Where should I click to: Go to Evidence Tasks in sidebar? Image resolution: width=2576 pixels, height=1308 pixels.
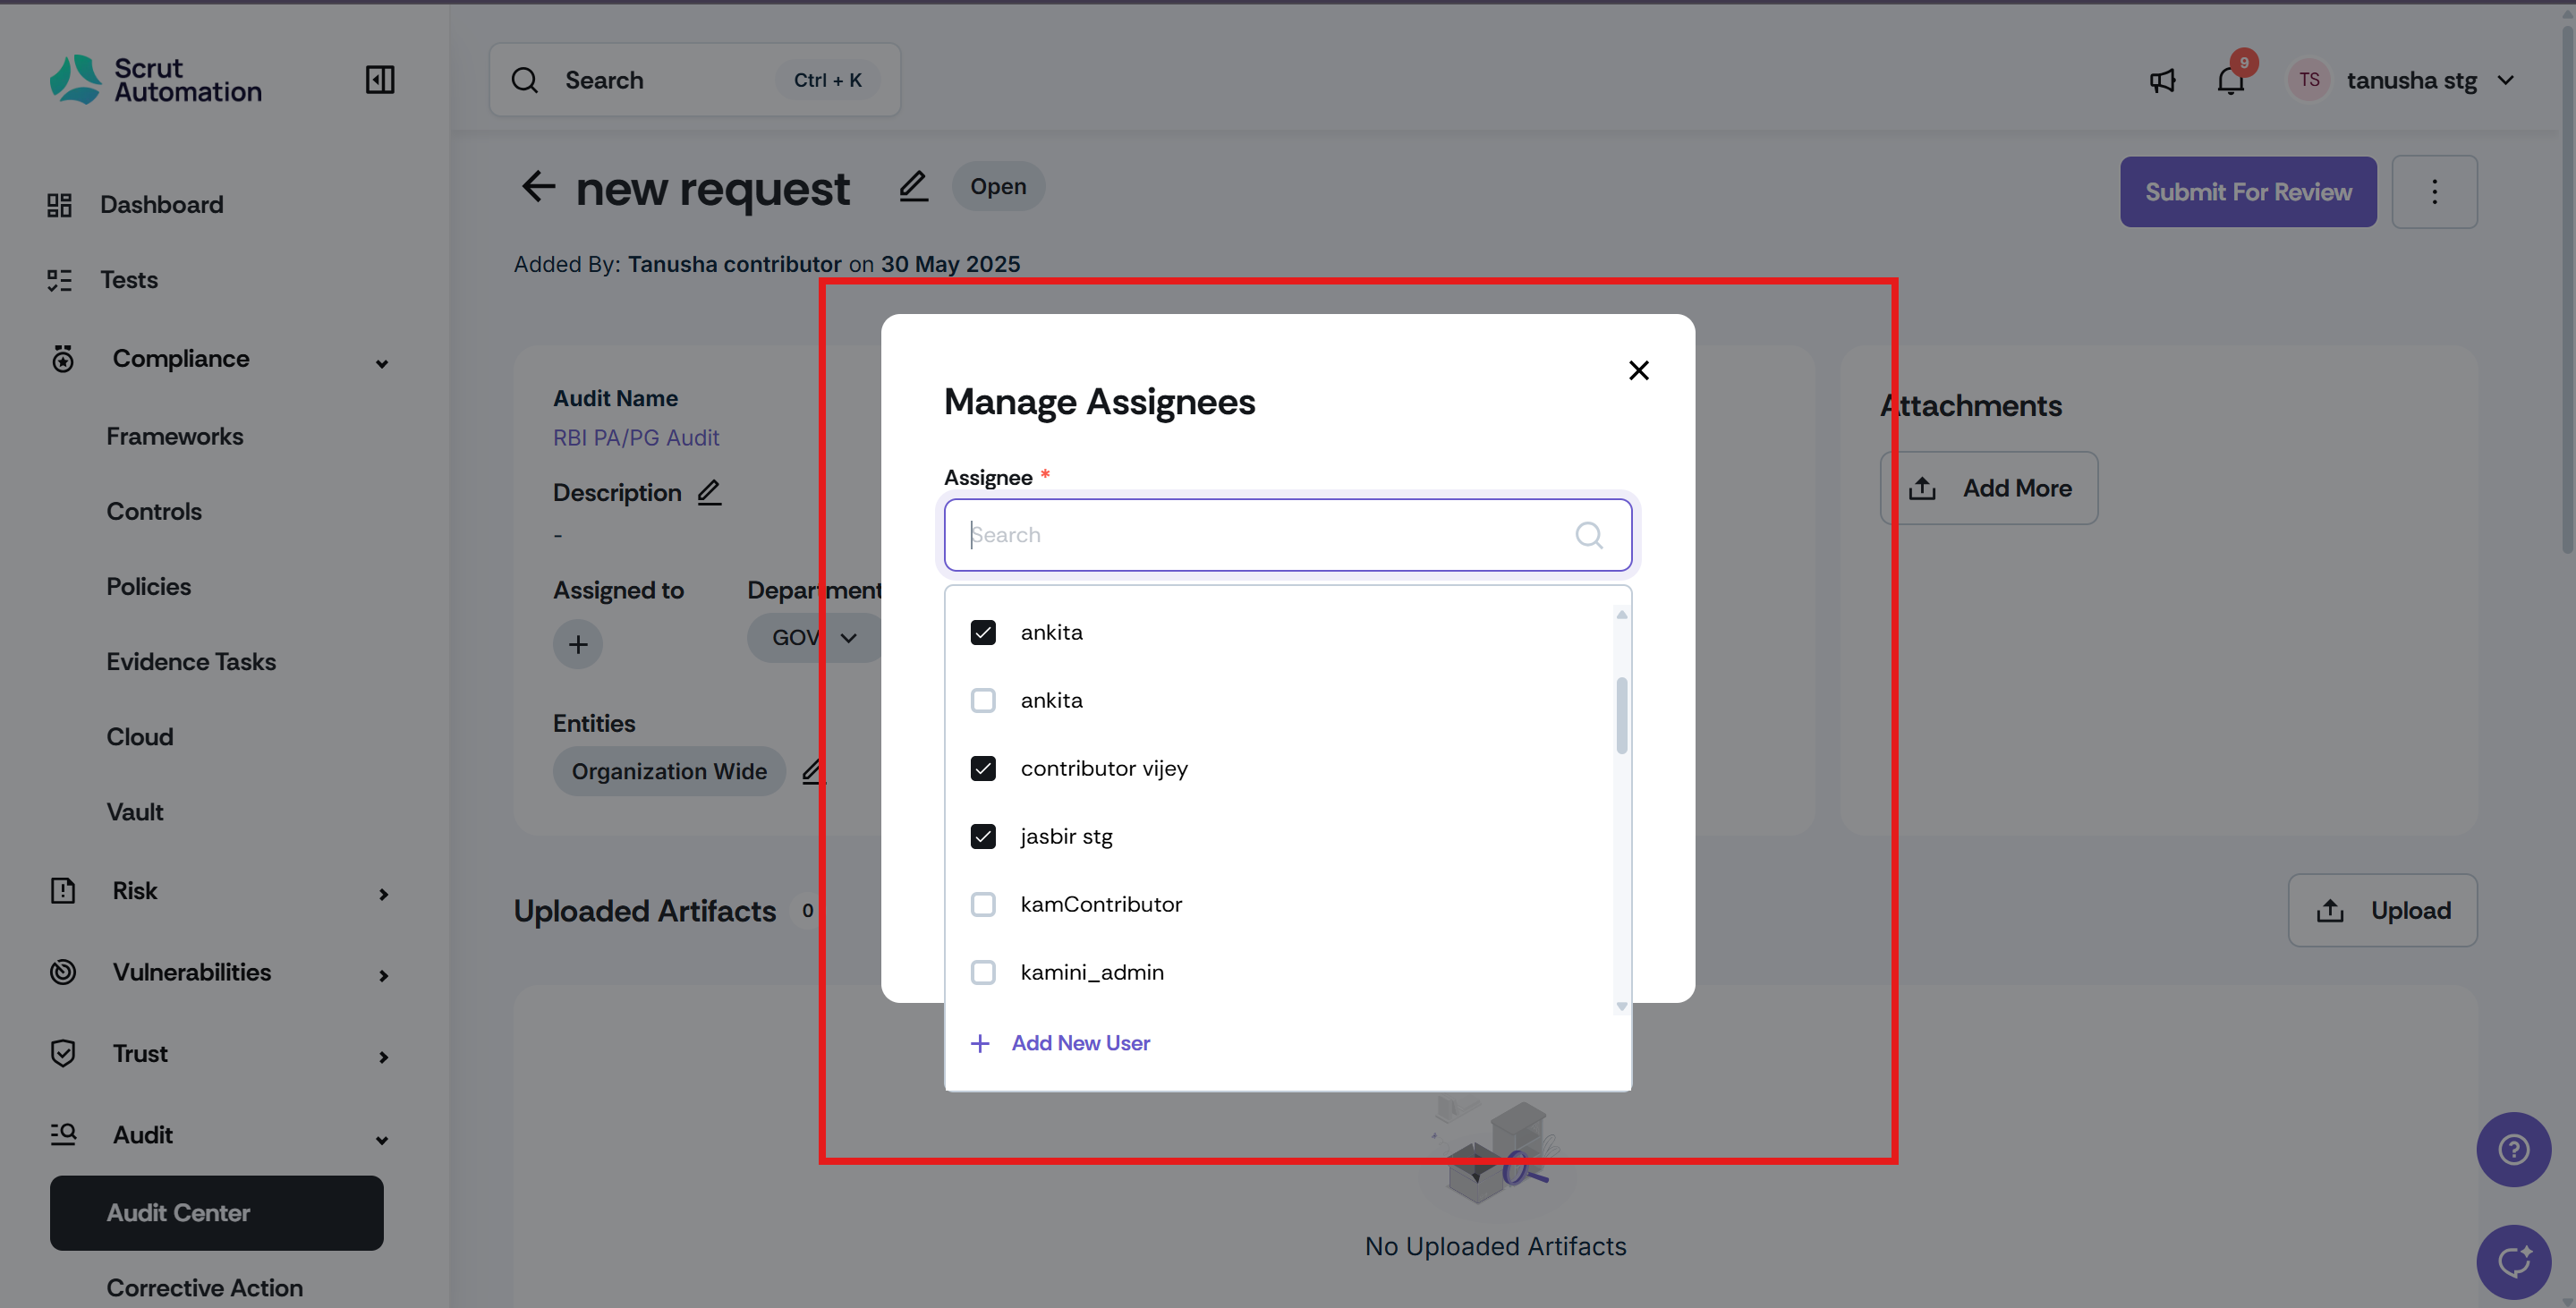[x=191, y=662]
